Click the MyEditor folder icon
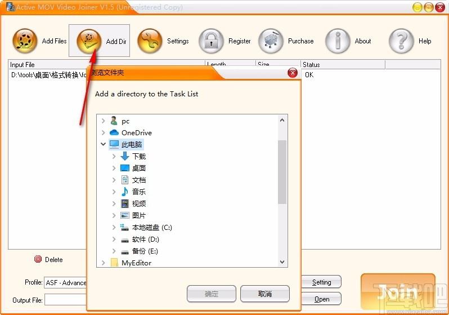The width and height of the screenshot is (449, 315). (114, 263)
